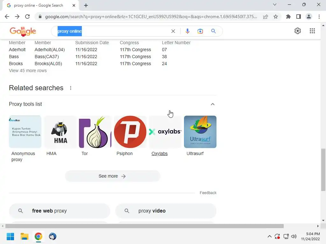The width and height of the screenshot is (326, 244).
Task: Open tab search dropdown arrow
Action: click(275, 4)
